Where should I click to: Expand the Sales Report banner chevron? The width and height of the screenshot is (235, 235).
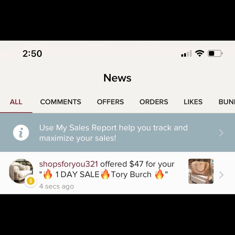(x=221, y=133)
